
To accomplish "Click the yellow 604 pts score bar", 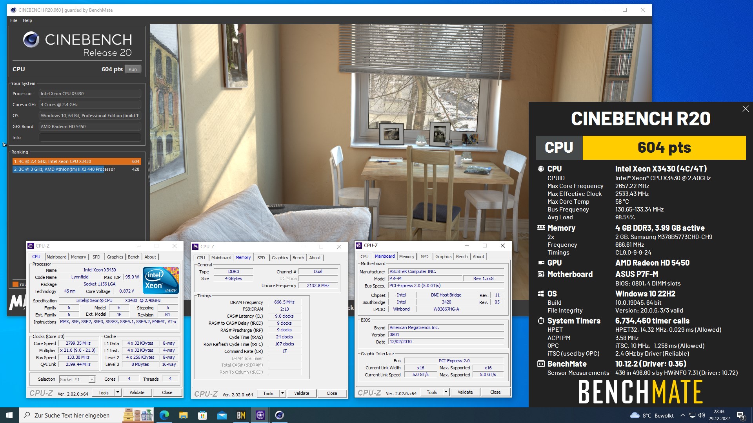I will point(664,148).
